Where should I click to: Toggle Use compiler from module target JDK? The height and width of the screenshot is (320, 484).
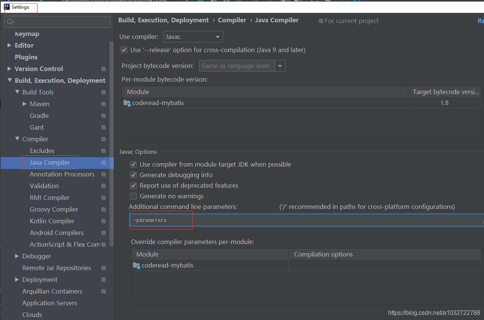coord(133,164)
